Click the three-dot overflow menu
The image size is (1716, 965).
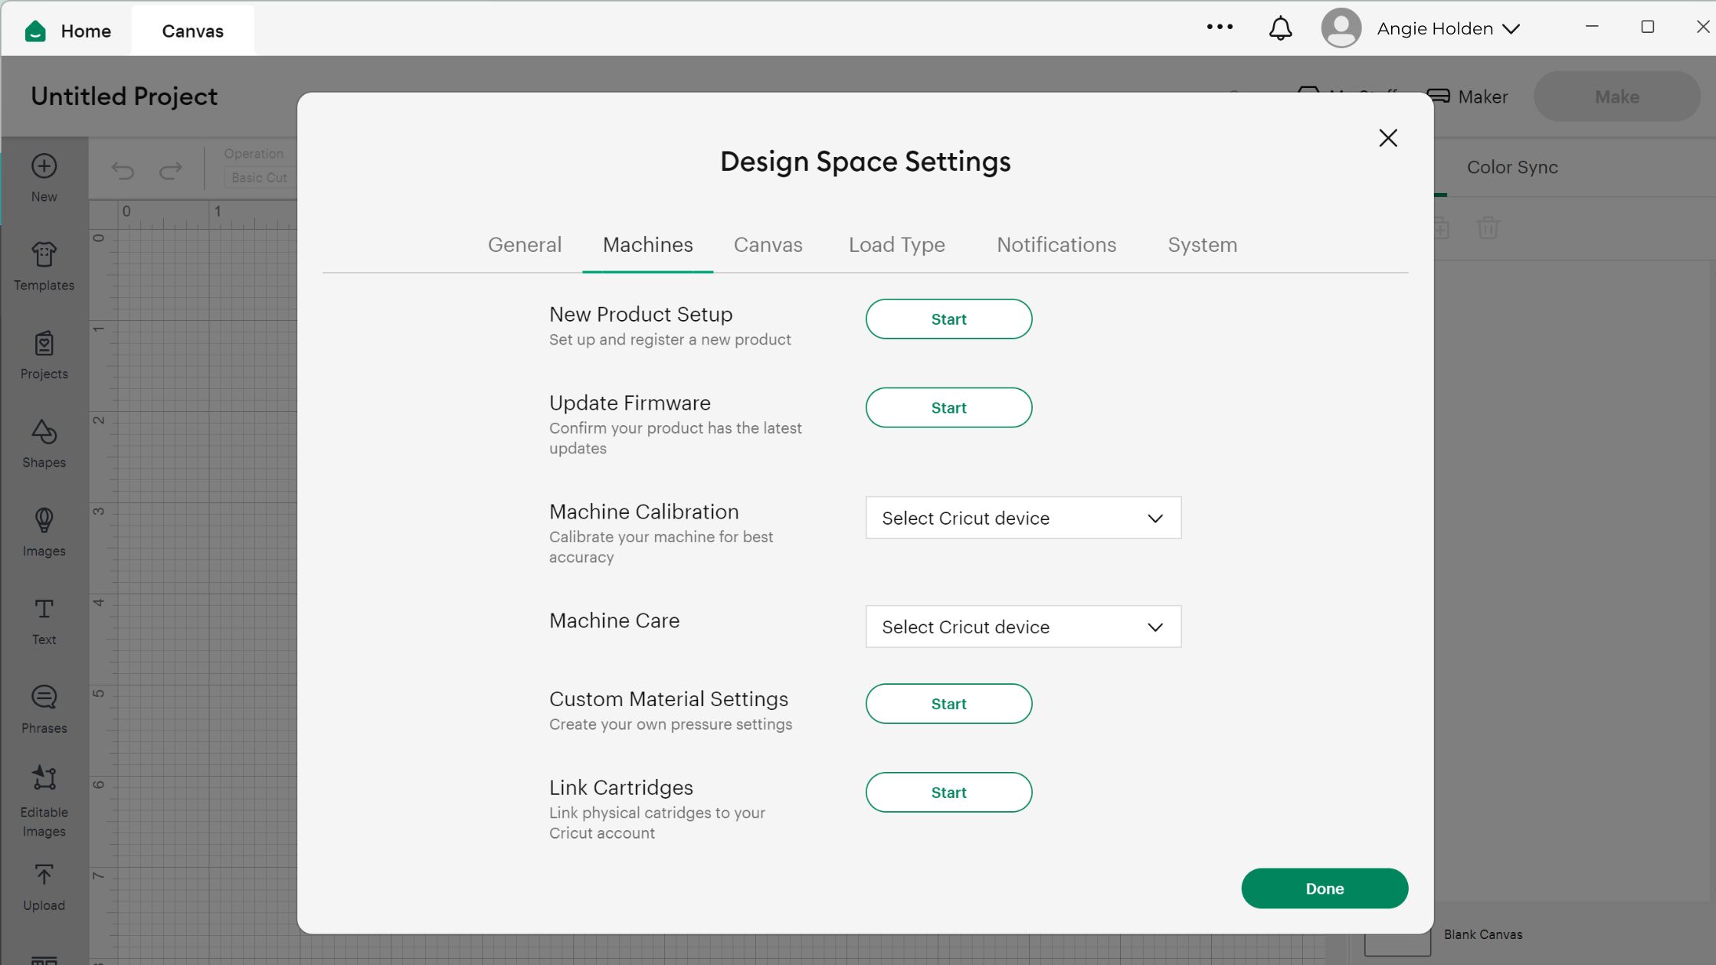(x=1220, y=28)
